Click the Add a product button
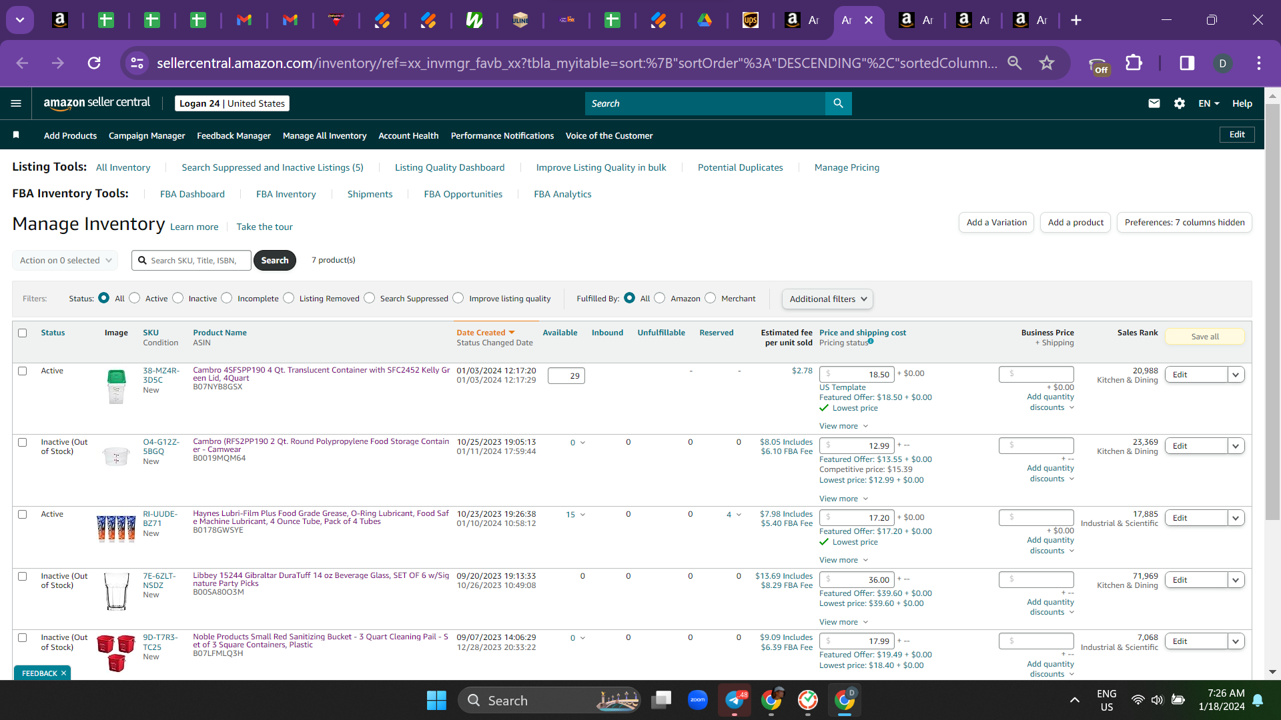This screenshot has height=720, width=1281. click(1076, 222)
